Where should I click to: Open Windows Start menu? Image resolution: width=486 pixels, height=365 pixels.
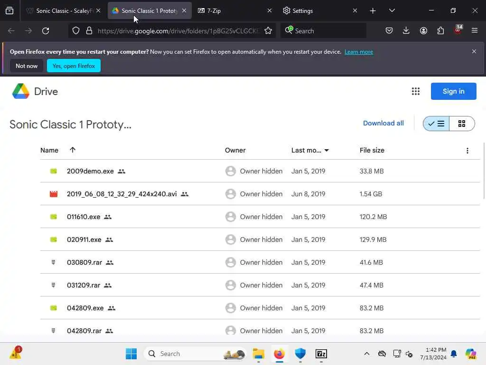pyautogui.click(x=131, y=354)
